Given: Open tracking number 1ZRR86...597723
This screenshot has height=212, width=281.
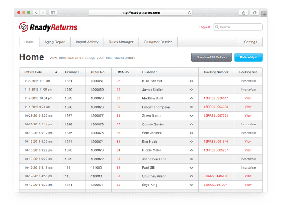Looking at the screenshot, I should point(216,116).
